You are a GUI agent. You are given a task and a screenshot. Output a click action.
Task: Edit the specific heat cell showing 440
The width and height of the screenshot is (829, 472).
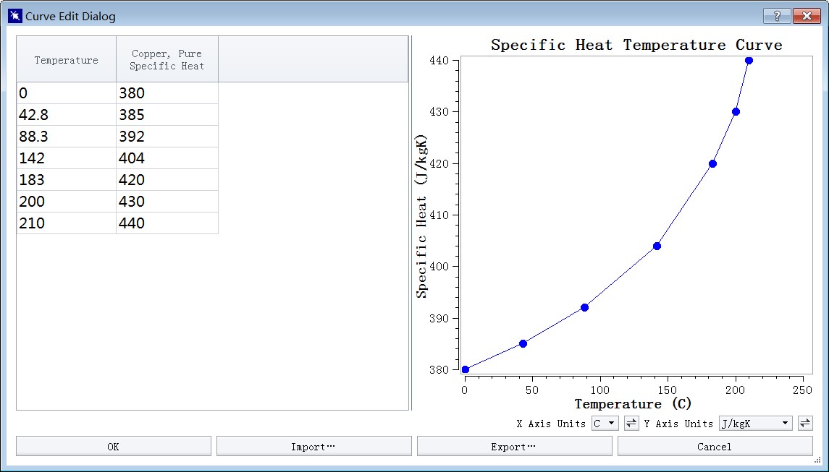[x=167, y=223]
